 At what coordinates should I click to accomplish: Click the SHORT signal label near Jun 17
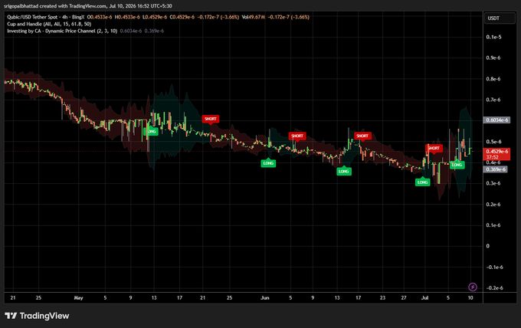pyautogui.click(x=362, y=136)
